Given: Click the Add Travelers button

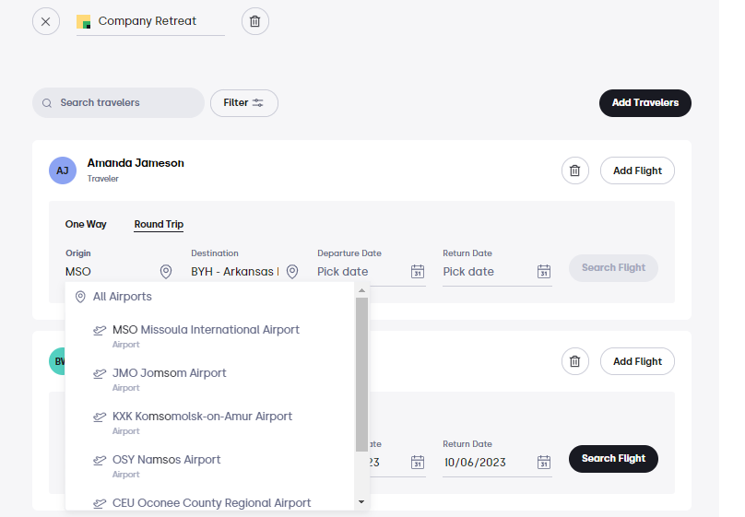Looking at the screenshot, I should [645, 103].
